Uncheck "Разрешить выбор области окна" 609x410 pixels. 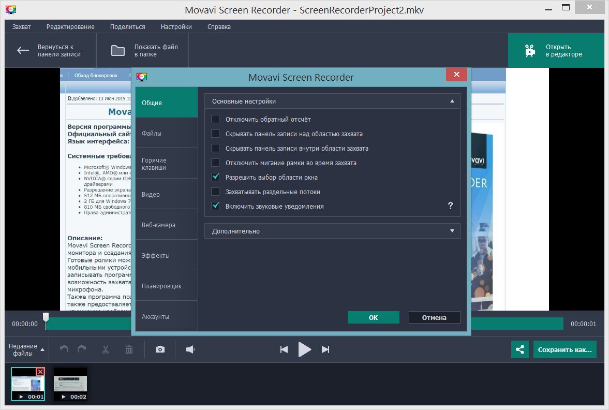point(215,178)
